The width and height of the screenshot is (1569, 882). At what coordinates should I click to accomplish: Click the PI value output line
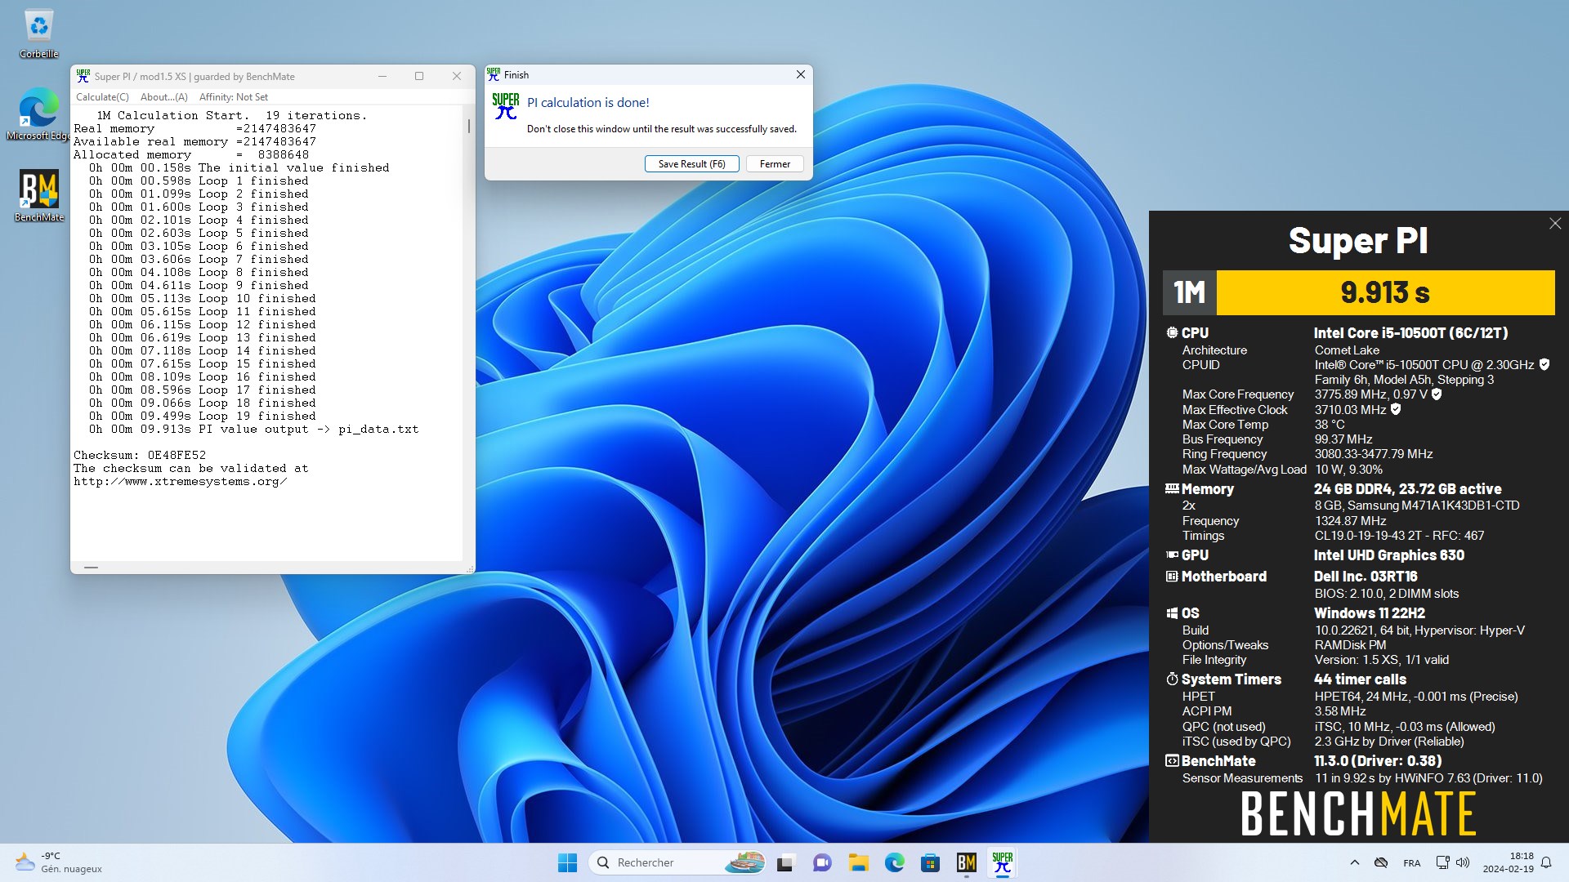point(253,429)
